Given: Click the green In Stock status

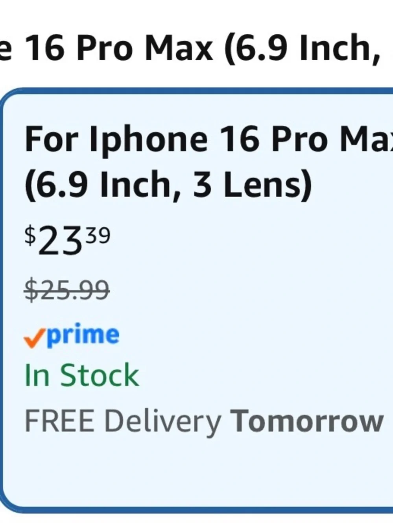Looking at the screenshot, I should click(x=82, y=375).
